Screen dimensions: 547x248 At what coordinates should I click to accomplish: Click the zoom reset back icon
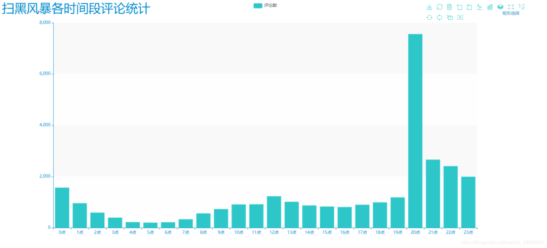tap(469, 7)
